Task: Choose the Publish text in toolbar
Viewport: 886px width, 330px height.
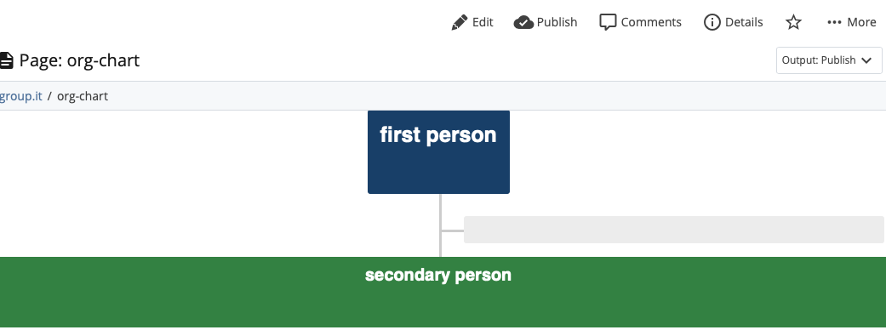Action: click(x=557, y=22)
